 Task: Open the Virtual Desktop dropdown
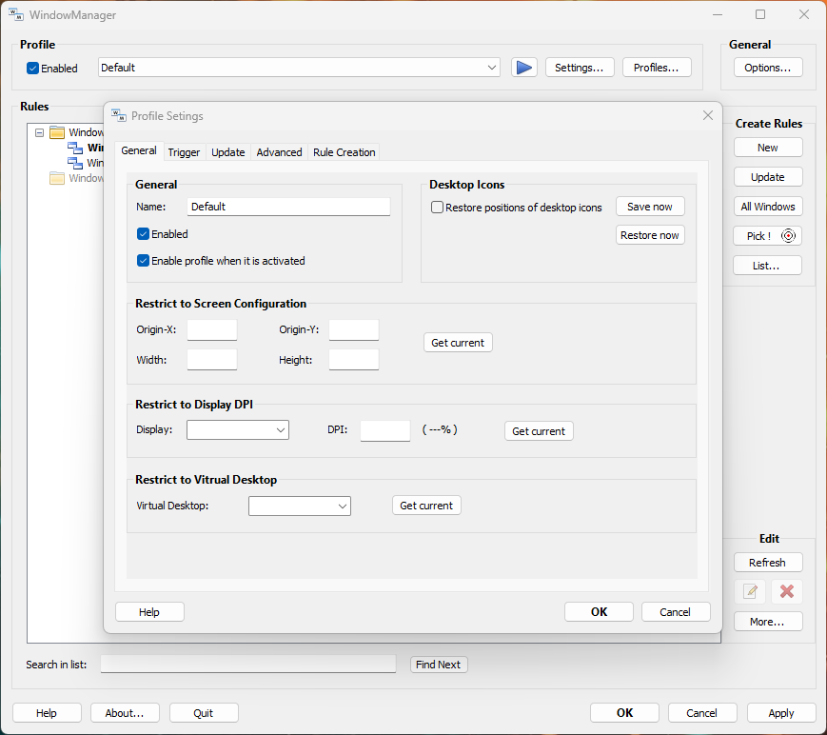[x=299, y=507]
